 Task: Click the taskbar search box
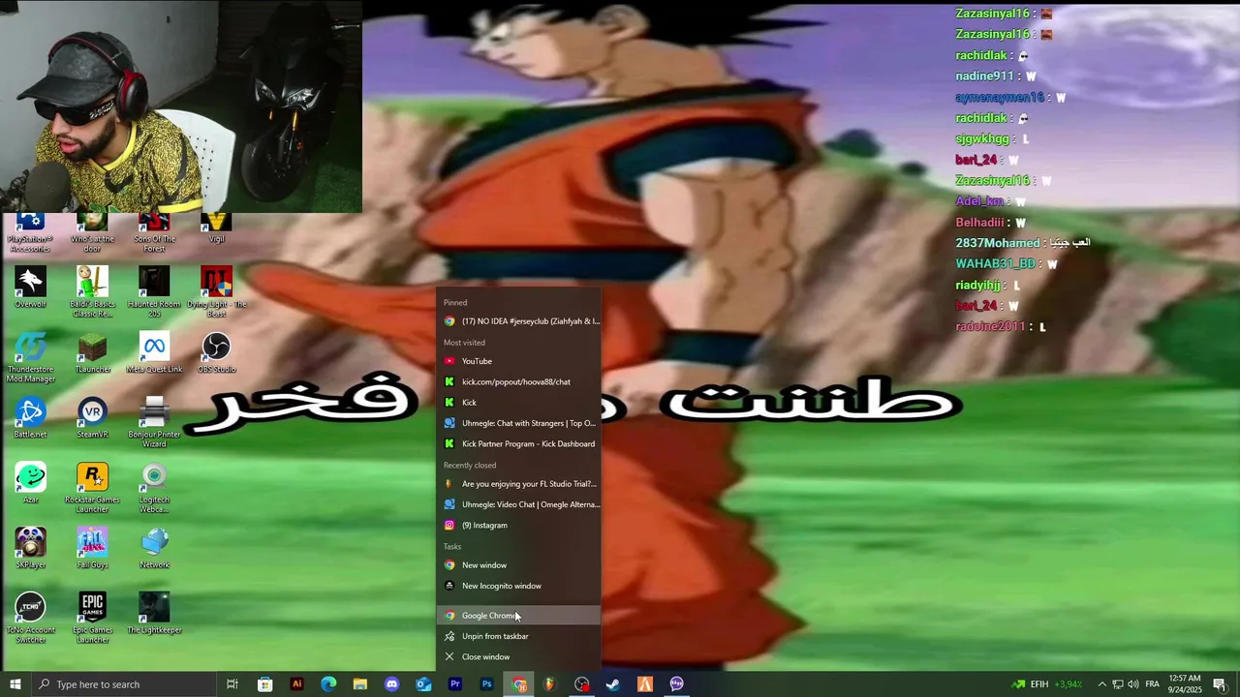pyautogui.click(x=123, y=684)
